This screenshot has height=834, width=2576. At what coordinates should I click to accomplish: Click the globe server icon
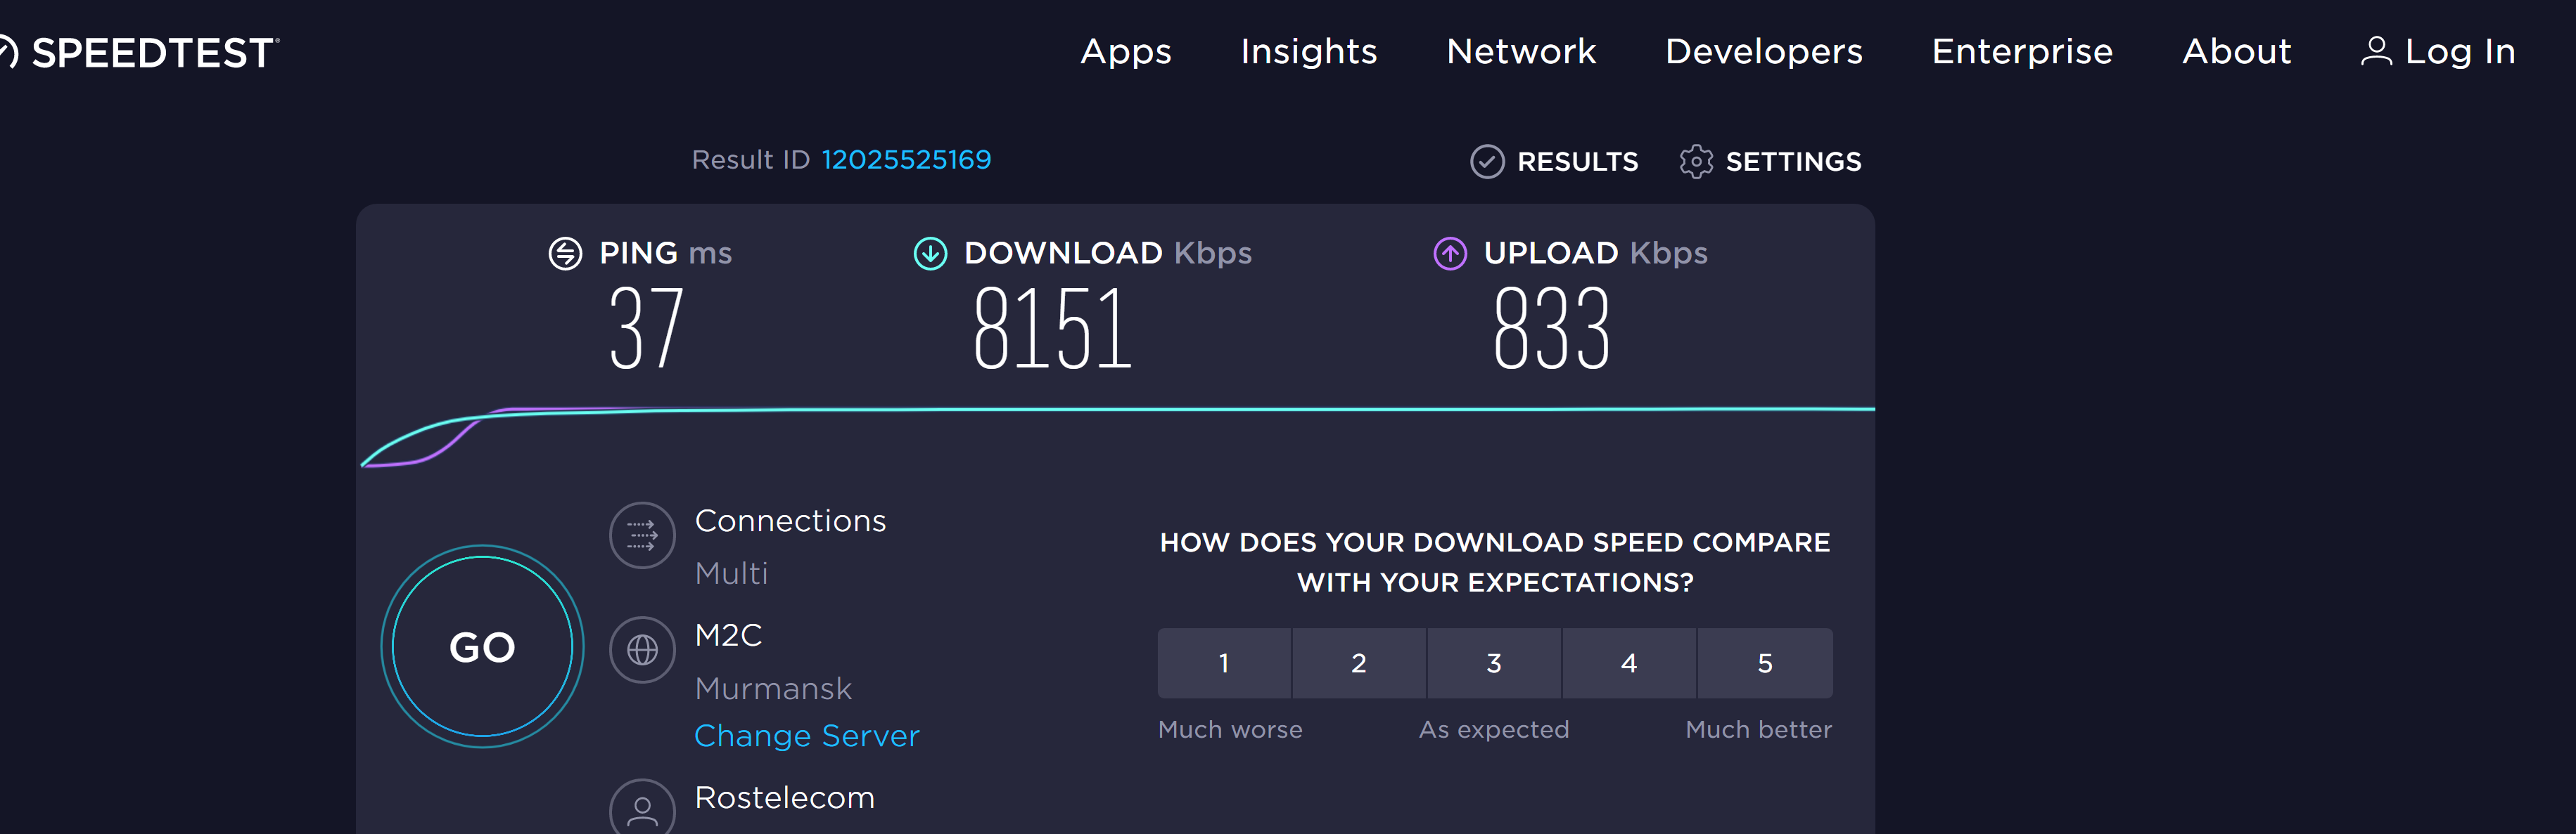tap(642, 650)
